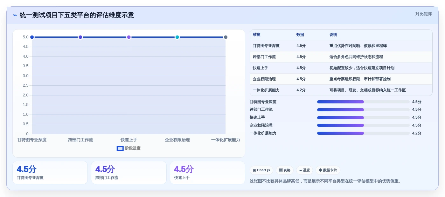The image size is (445, 197).
Task: Click the 数据 column header
Action: tap(300, 35)
